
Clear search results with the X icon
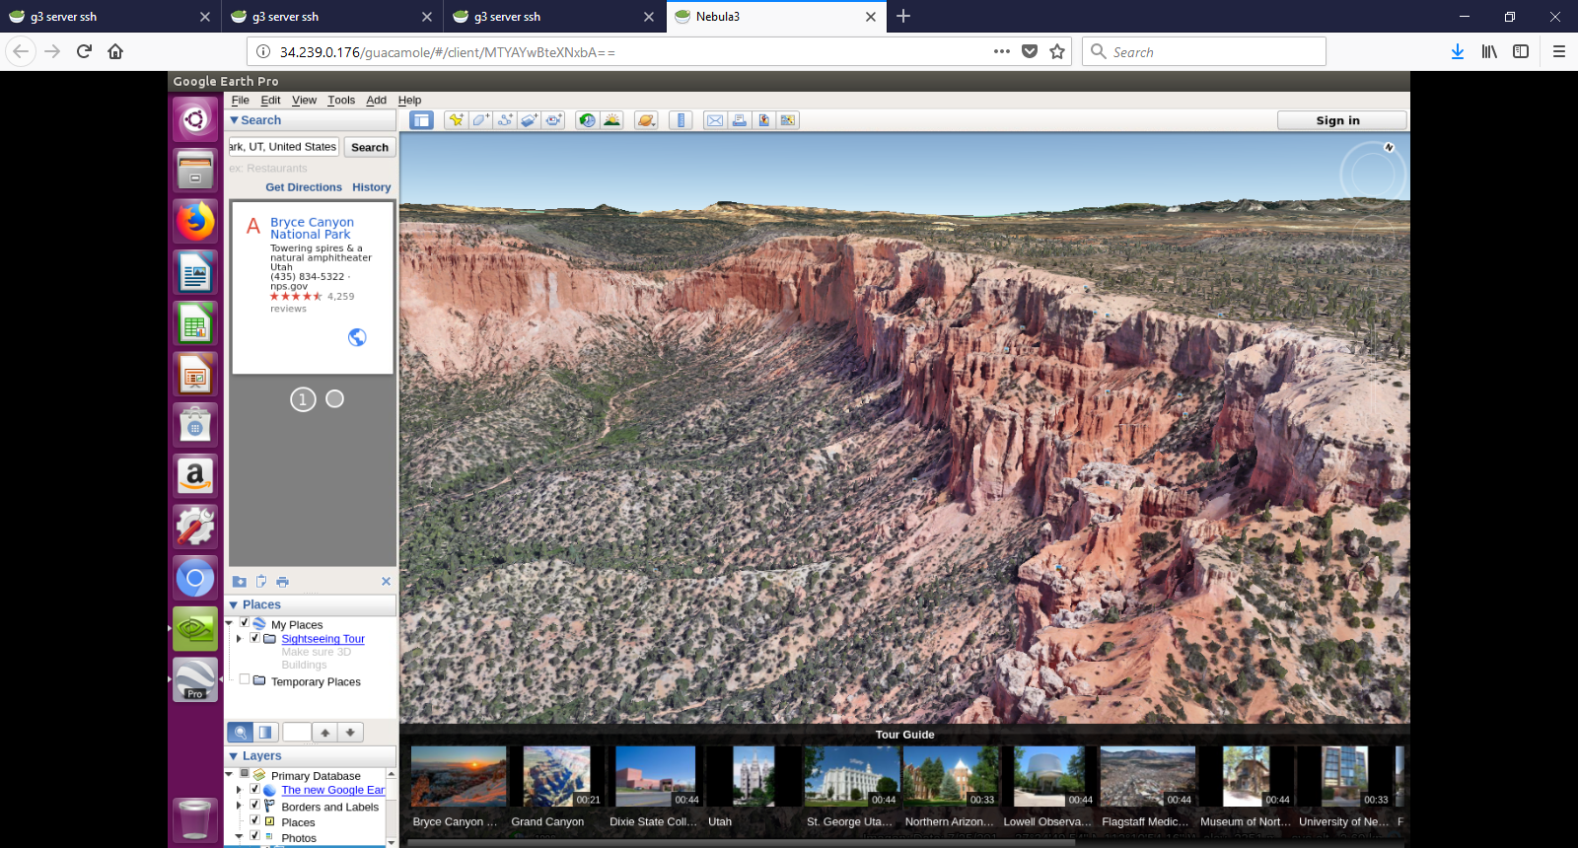[386, 582]
